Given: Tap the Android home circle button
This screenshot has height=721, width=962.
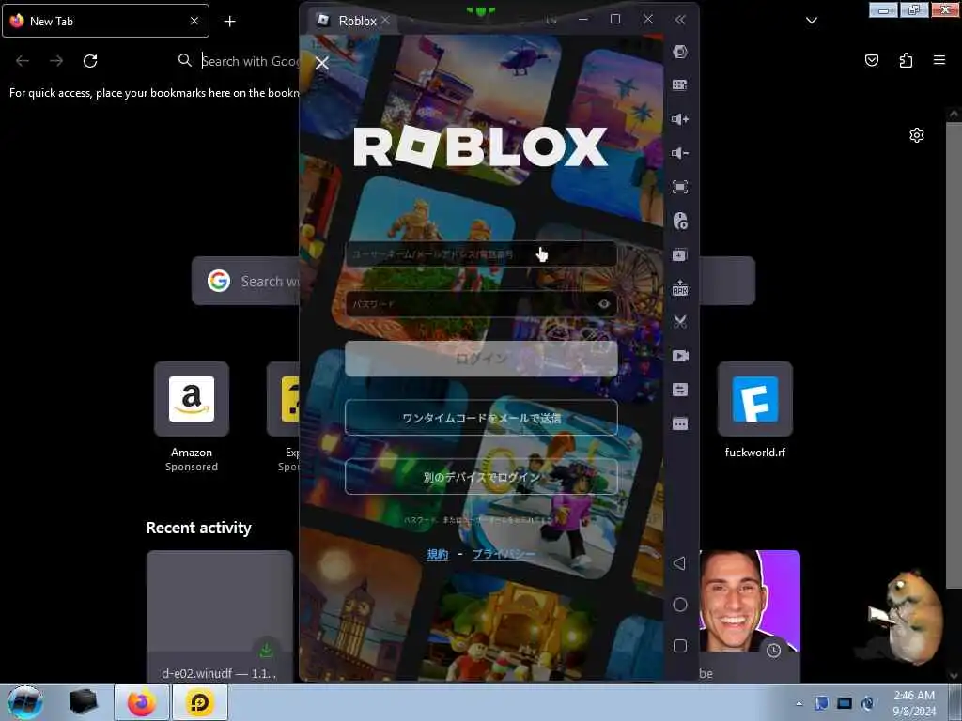Looking at the screenshot, I should tap(680, 605).
